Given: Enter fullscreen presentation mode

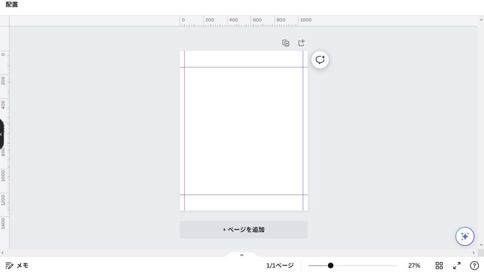Looking at the screenshot, I should click(456, 265).
